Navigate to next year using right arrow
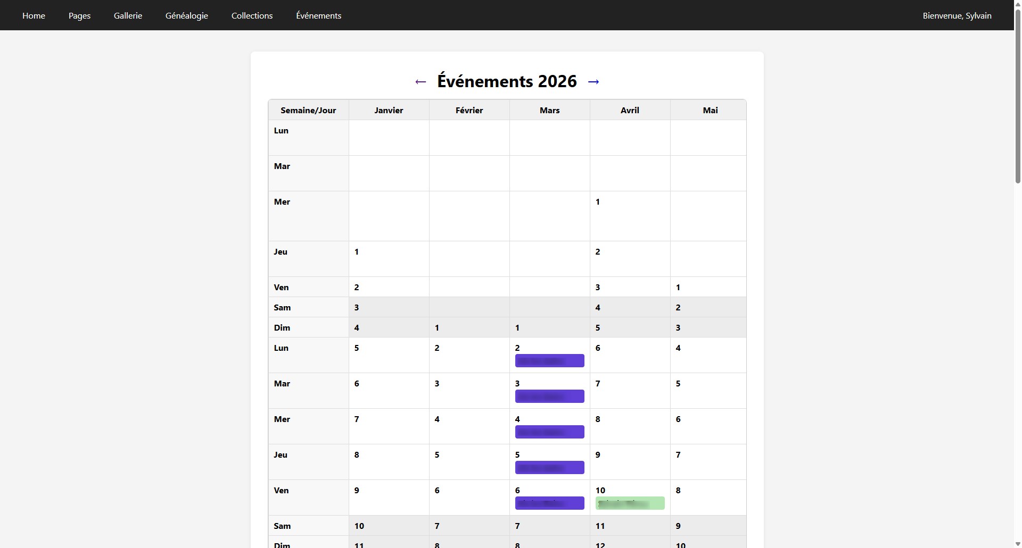 point(594,81)
